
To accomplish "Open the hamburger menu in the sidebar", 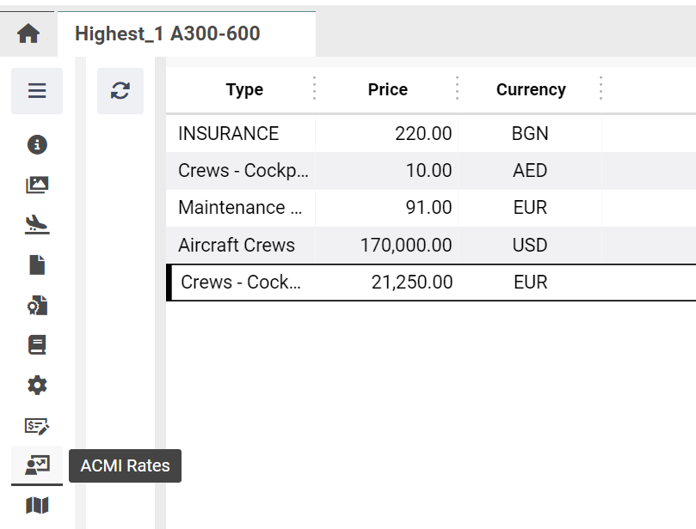I will pos(37,91).
